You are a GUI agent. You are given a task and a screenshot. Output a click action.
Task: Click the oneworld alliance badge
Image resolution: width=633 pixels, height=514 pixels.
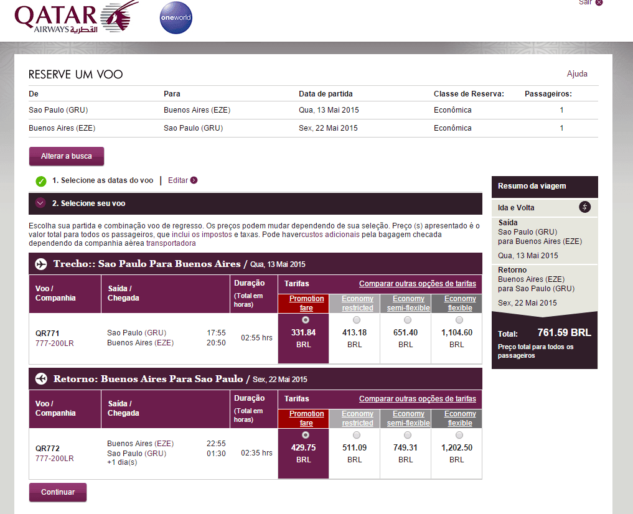(x=176, y=18)
